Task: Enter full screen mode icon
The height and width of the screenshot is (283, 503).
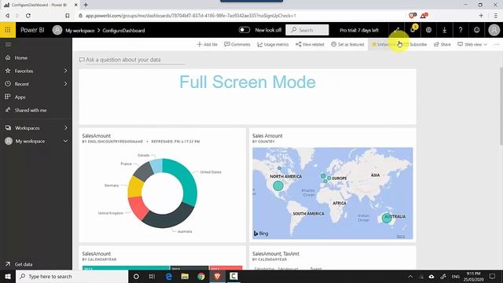Action: pos(397,30)
